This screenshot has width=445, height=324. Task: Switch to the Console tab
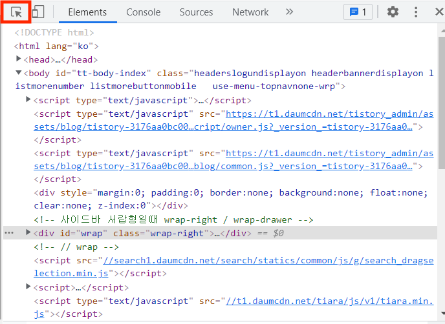(x=144, y=12)
